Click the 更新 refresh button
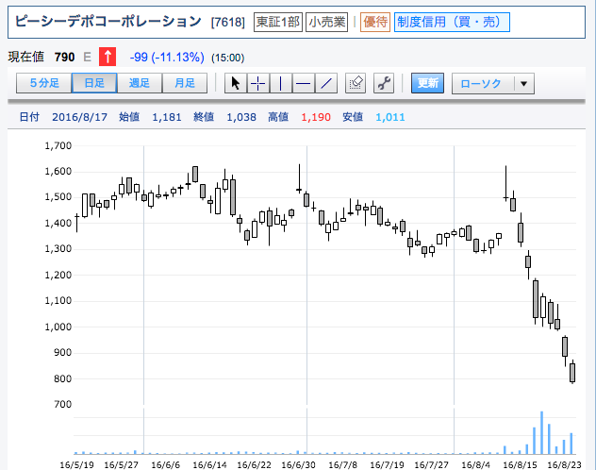 pyautogui.click(x=427, y=83)
